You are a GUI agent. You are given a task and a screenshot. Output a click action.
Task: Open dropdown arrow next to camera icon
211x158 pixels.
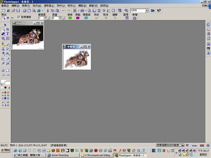(x=86, y=11)
